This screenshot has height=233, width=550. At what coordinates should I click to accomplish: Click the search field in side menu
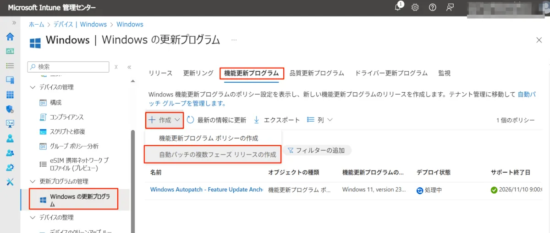click(x=68, y=67)
